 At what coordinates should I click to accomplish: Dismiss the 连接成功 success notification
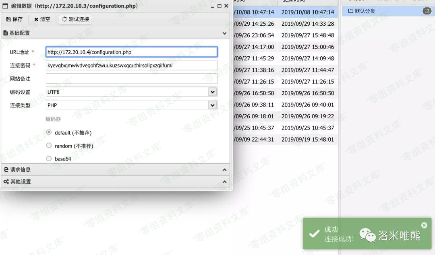424,225
